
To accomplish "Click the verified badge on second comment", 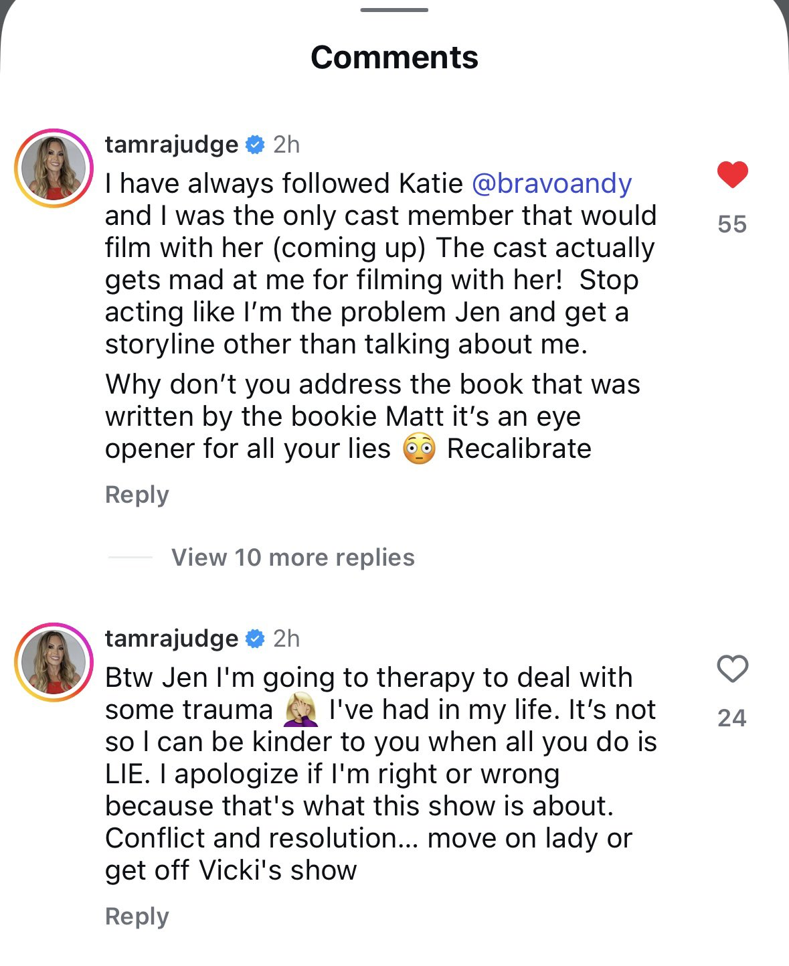I will tap(254, 639).
